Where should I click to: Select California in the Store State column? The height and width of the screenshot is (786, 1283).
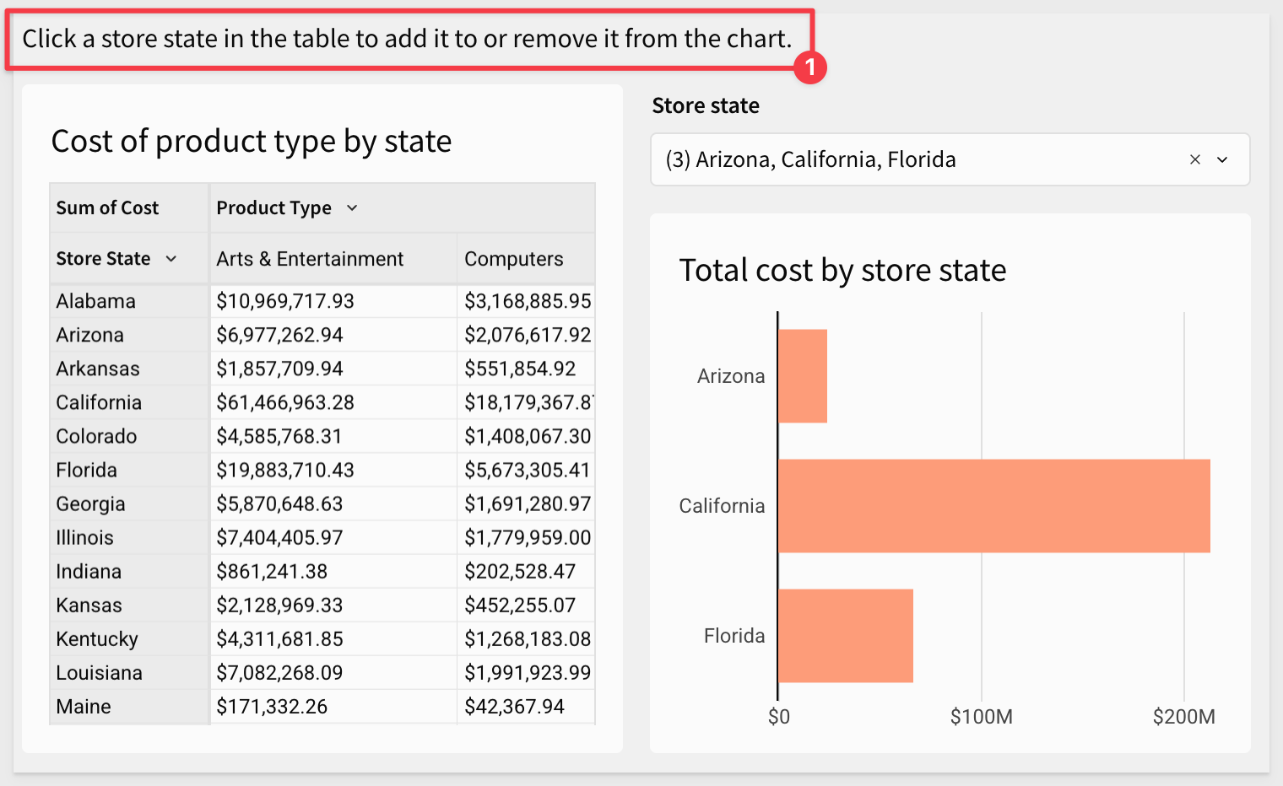coord(99,402)
